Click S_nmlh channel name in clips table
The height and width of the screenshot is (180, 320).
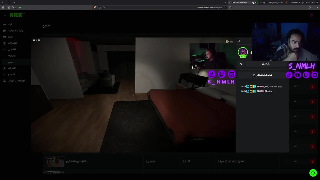[x=150, y=161]
